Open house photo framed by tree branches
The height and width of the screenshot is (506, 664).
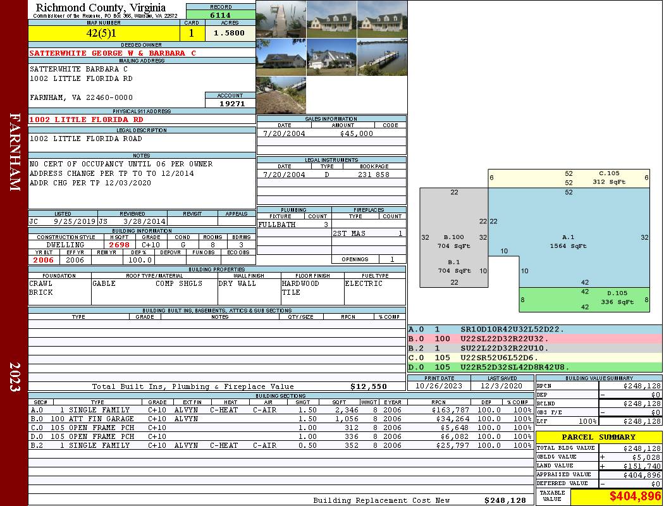click(x=281, y=57)
